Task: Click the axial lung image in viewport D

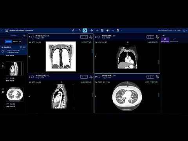Action: click(x=127, y=96)
